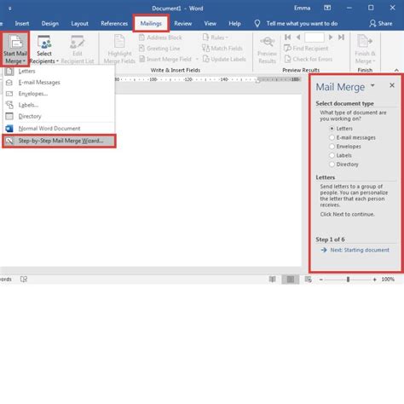This screenshot has width=404, height=404.
Task: Select the Labels... menu icon
Action: pos(9,105)
